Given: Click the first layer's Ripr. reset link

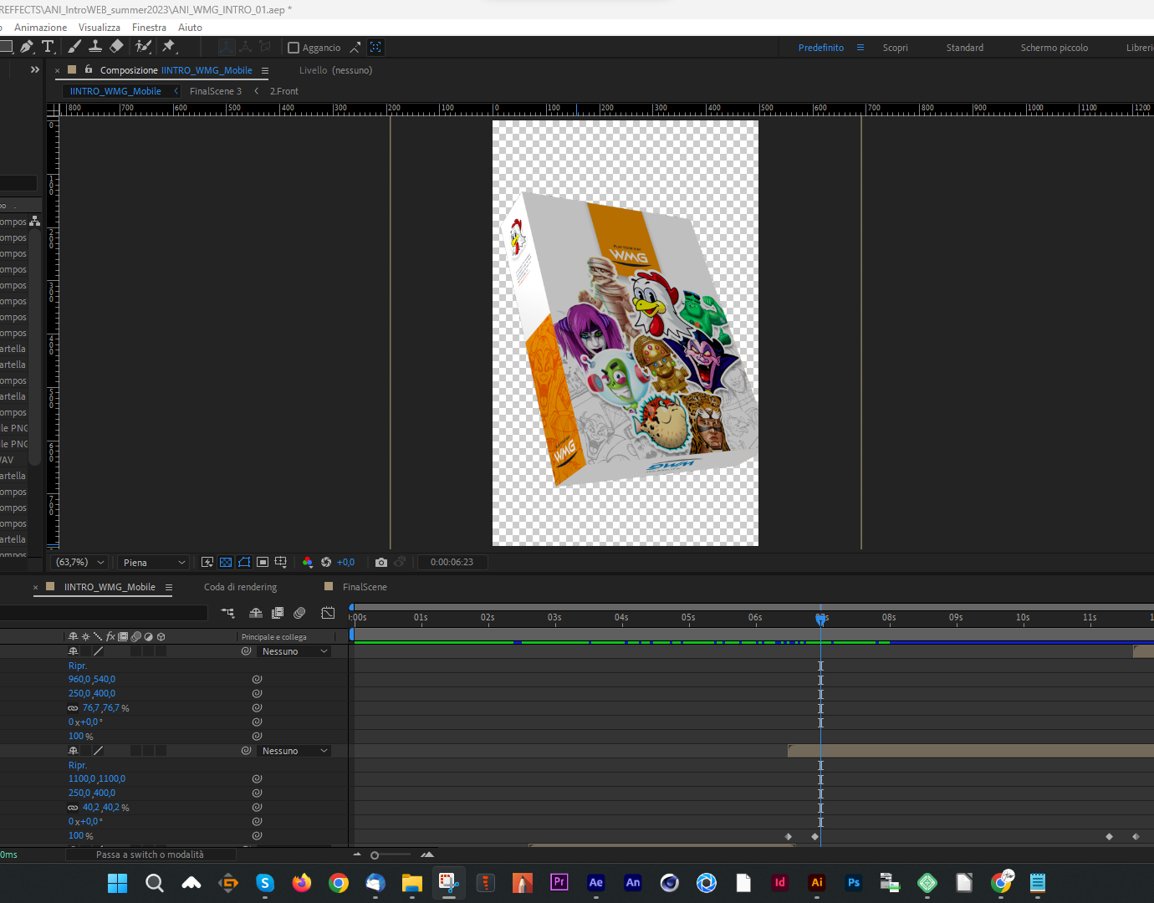Looking at the screenshot, I should point(78,666).
